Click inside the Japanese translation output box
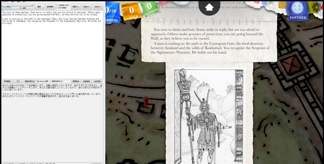The height and width of the screenshot is (164, 324). click(52, 123)
